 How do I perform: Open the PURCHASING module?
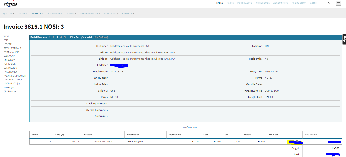(245, 3)
